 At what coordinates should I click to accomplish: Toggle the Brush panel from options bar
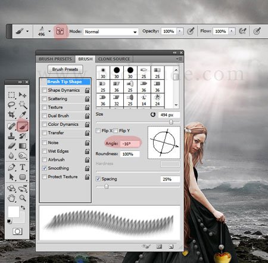pyautogui.click(x=60, y=31)
